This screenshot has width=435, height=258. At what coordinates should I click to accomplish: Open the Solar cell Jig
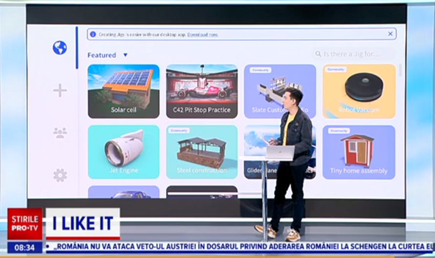123,91
